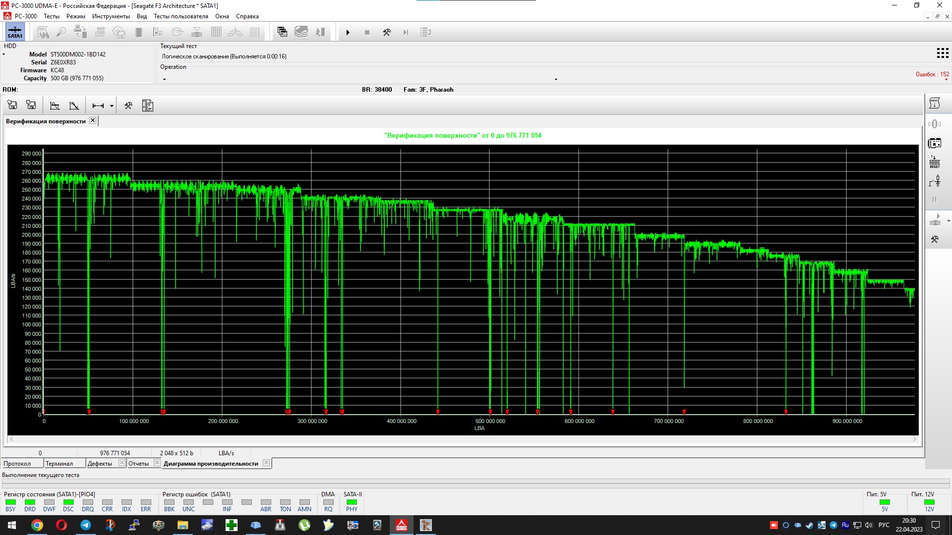Click the nine-dot grid icon at top right
952x535 pixels.
[x=943, y=53]
